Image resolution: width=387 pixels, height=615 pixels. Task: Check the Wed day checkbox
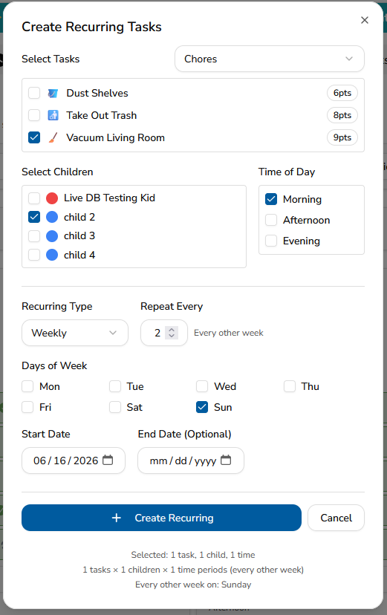(x=202, y=386)
